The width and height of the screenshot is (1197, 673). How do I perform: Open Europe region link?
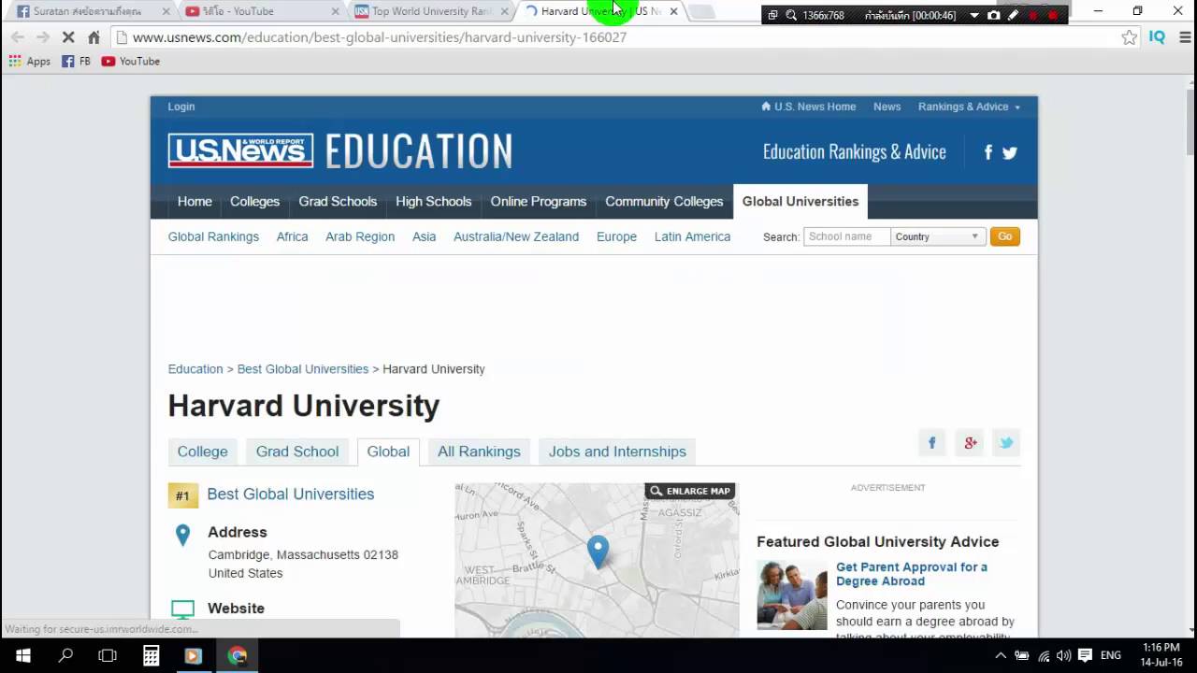[x=616, y=236]
